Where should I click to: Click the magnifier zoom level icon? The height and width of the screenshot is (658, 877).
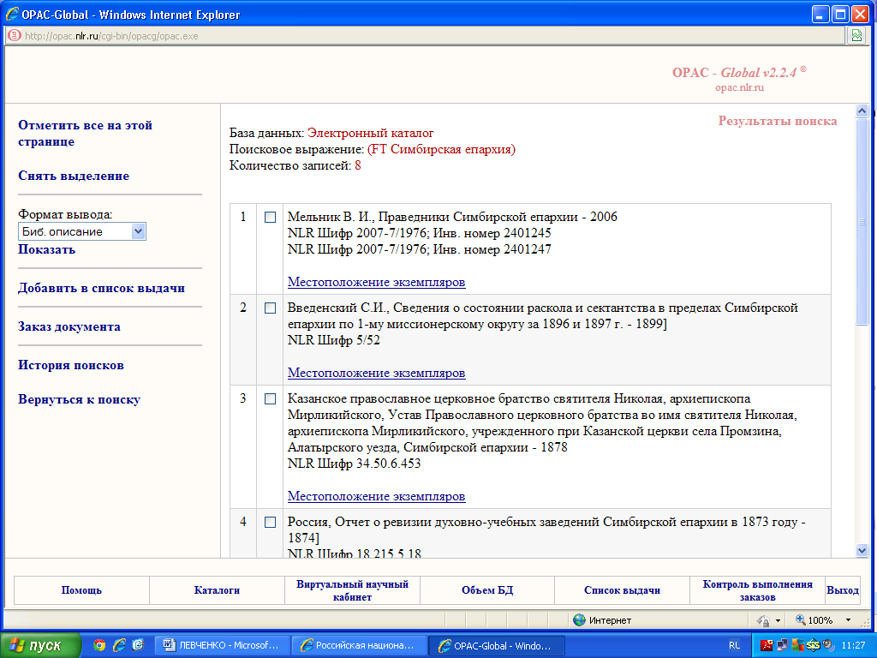click(x=801, y=620)
